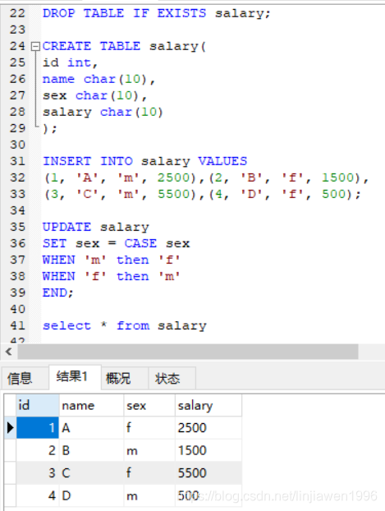Click the "WHEN 'f' then 'm'" line
This screenshot has width=385, height=511.
(111, 276)
